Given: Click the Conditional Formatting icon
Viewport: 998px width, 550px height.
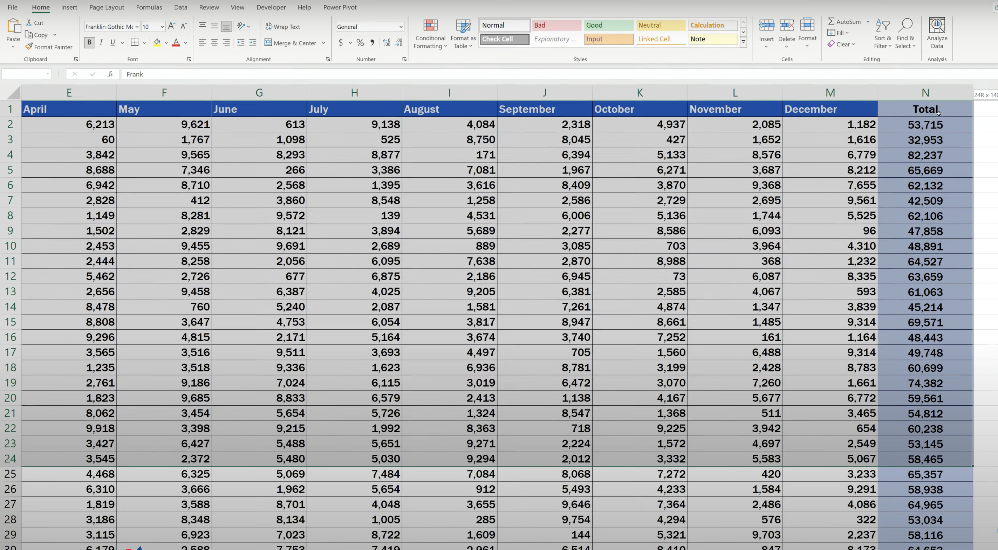Looking at the screenshot, I should 430,26.
